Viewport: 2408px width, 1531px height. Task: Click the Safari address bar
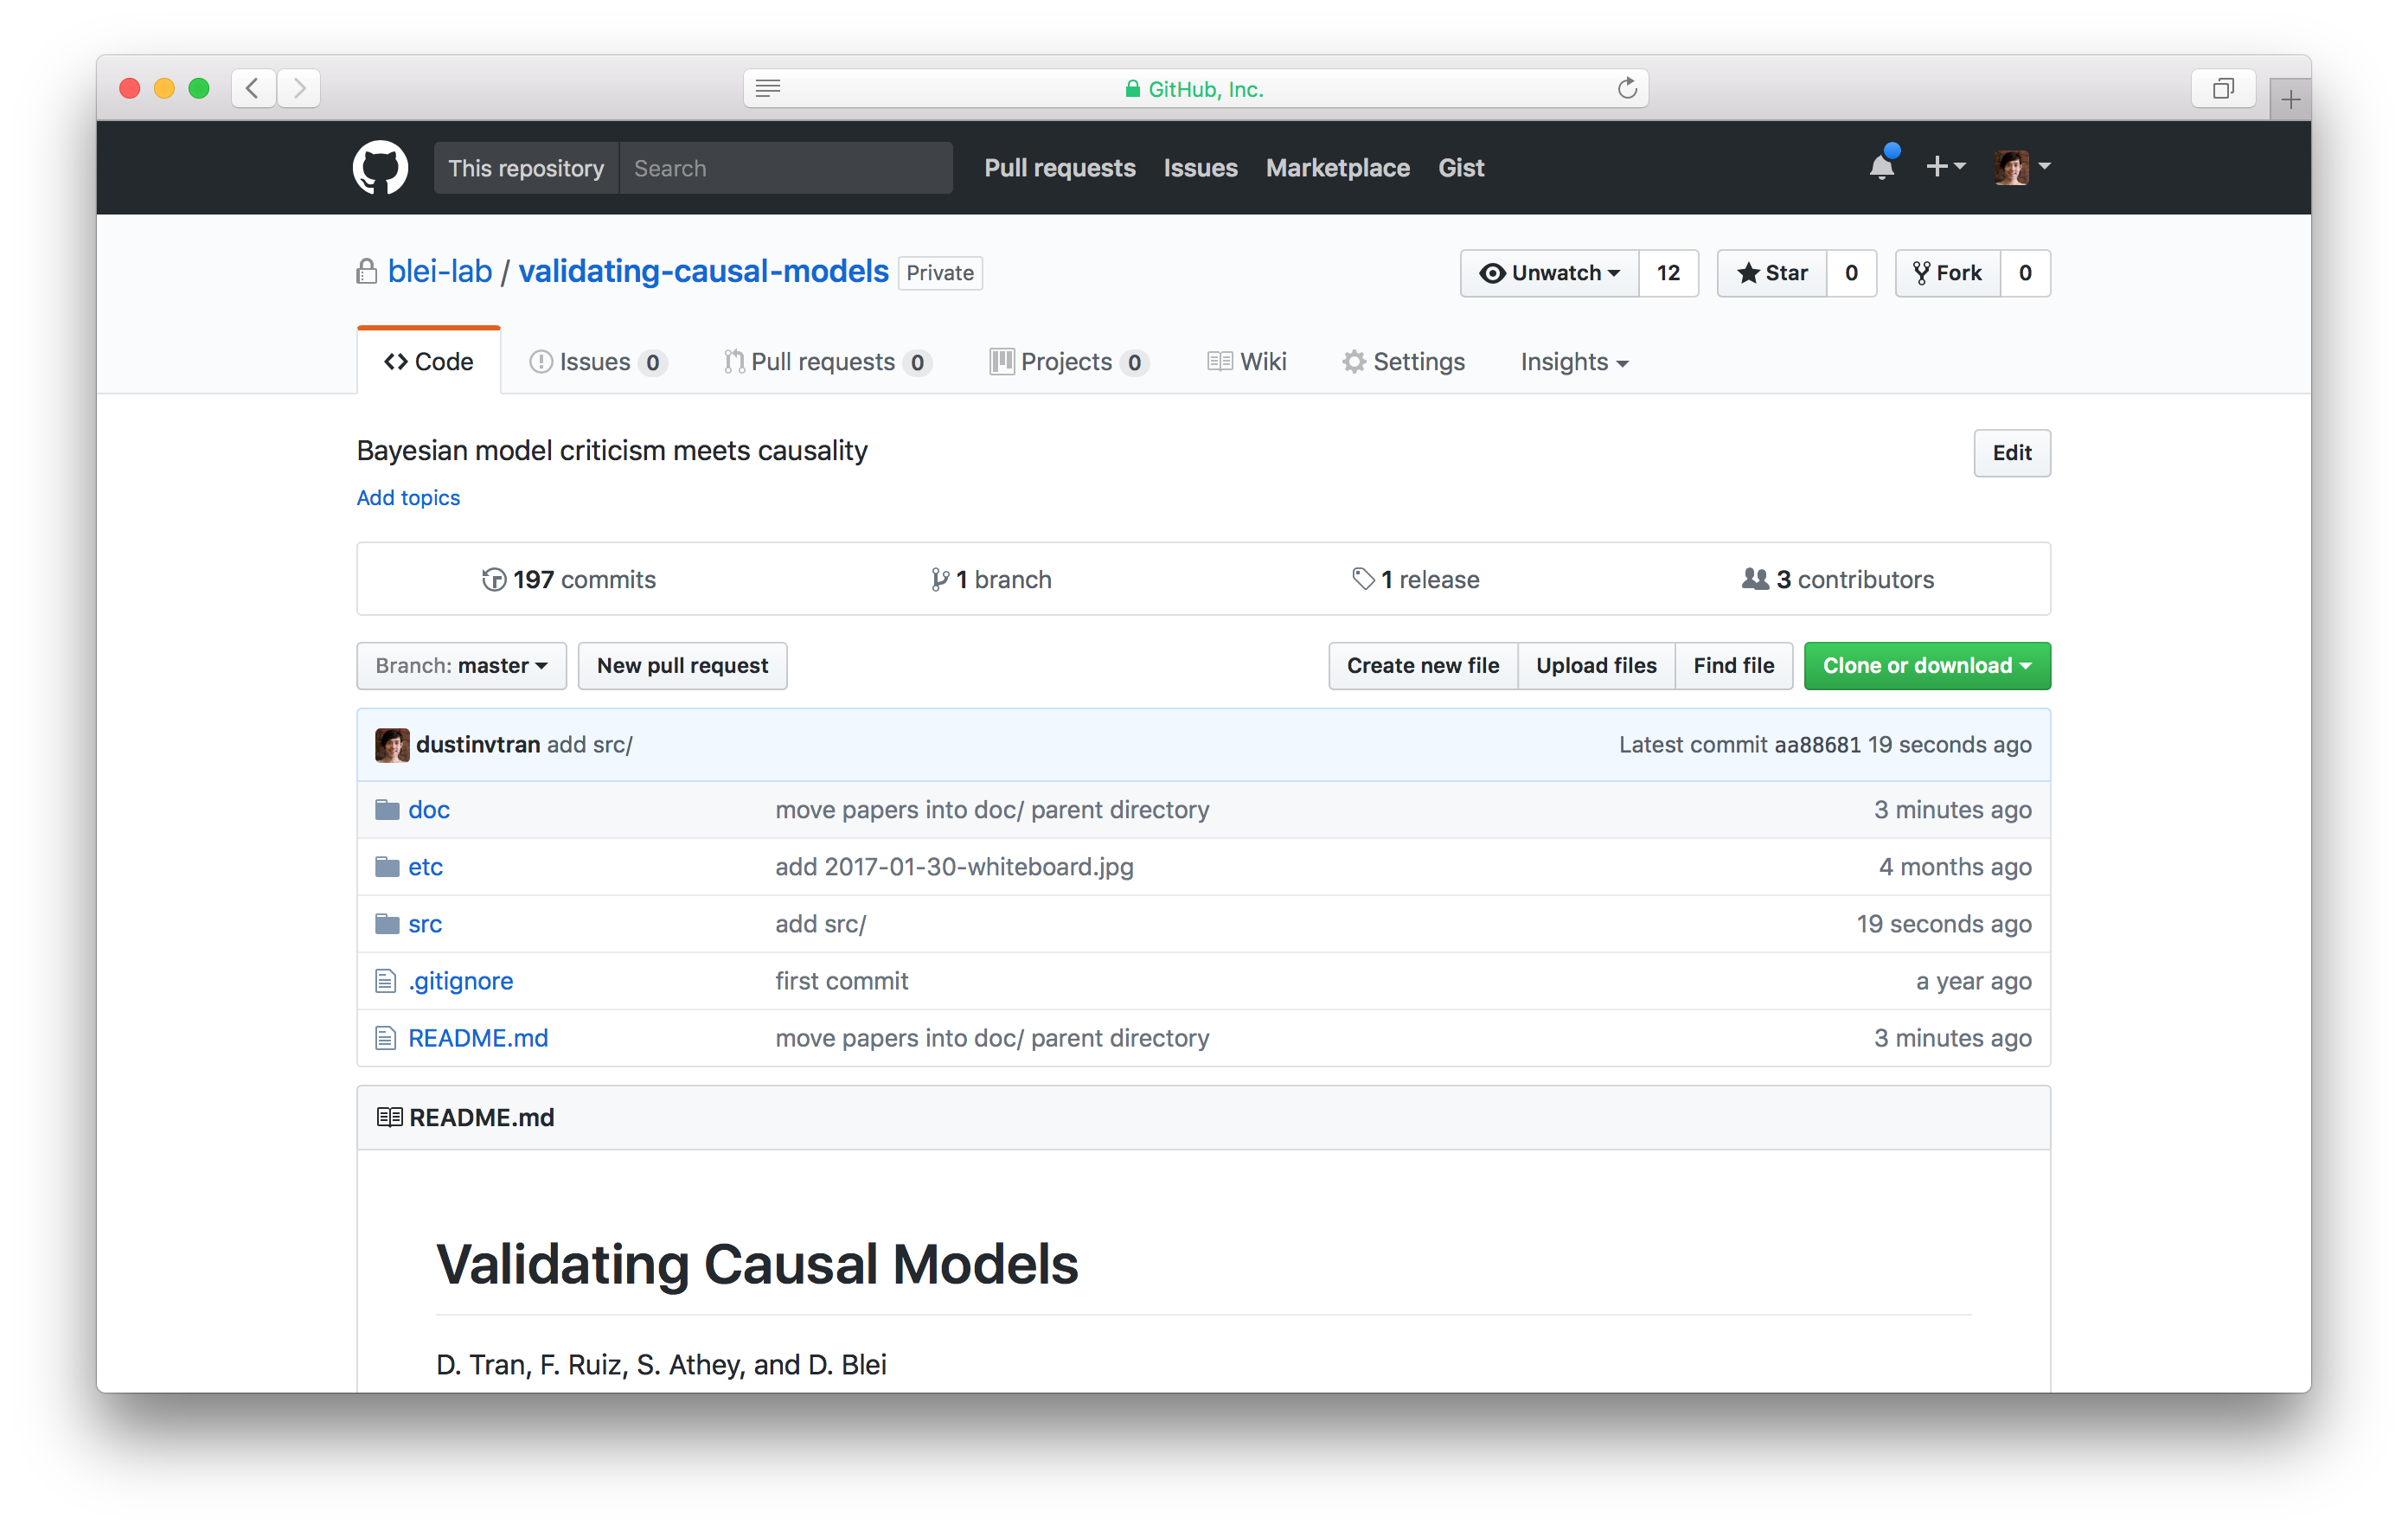(1195, 88)
